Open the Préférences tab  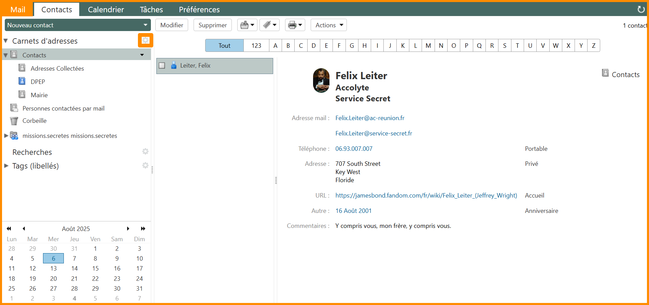(199, 10)
